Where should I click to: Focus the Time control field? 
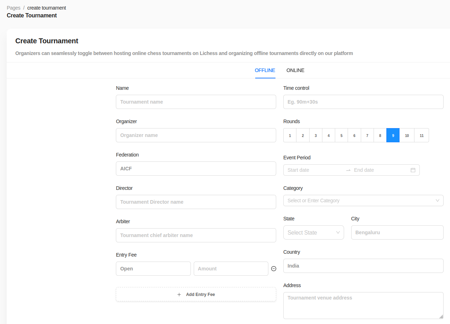click(363, 102)
